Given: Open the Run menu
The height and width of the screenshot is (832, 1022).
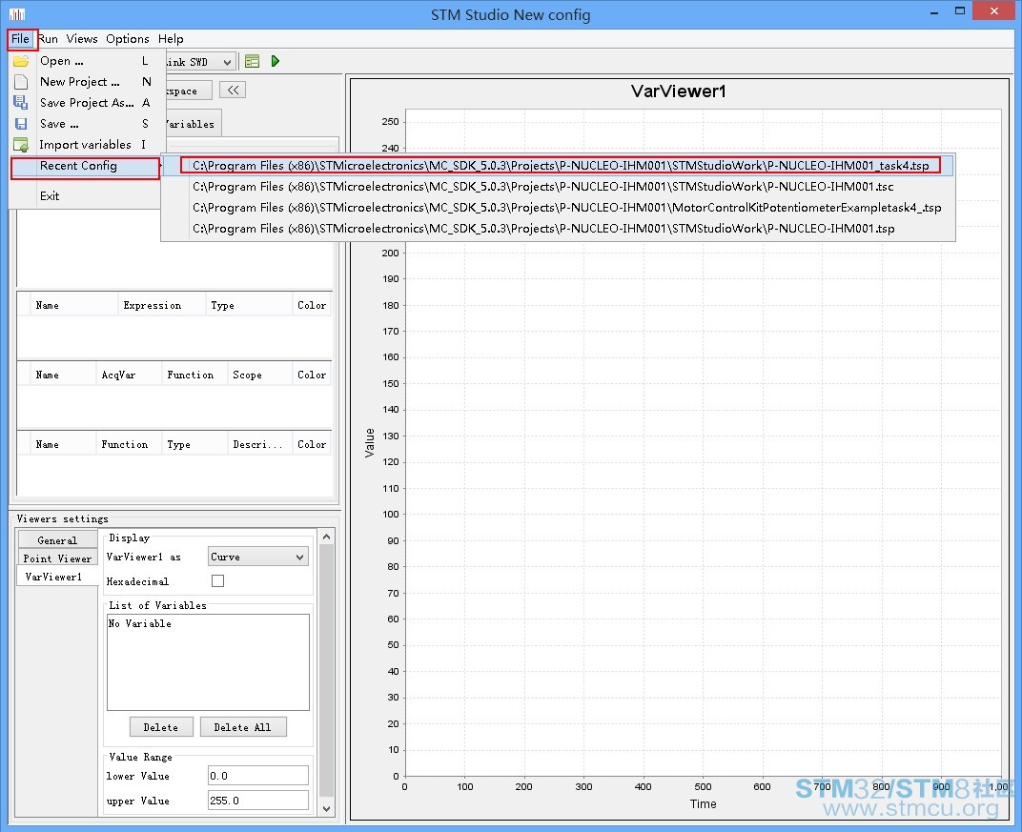Looking at the screenshot, I should [48, 38].
